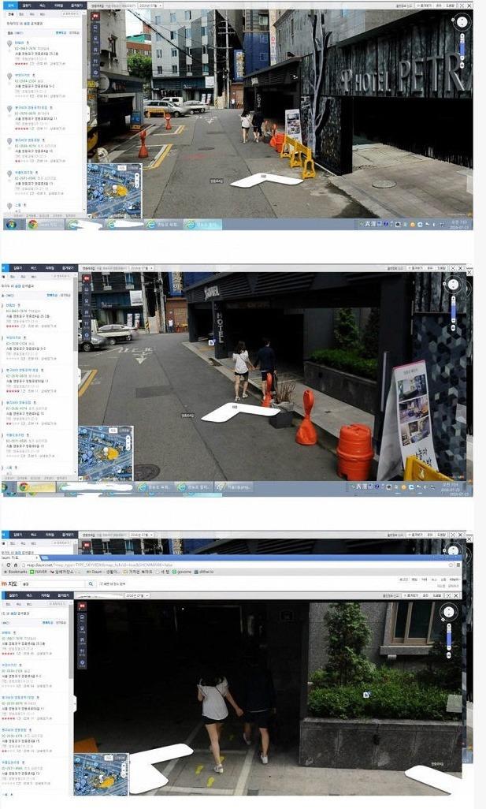Click the third result's location pin, top capture
Screen dimensions: 486x809
9,110
